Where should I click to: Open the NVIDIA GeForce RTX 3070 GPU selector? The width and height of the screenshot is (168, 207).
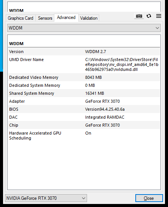pyautogui.click(x=46, y=198)
